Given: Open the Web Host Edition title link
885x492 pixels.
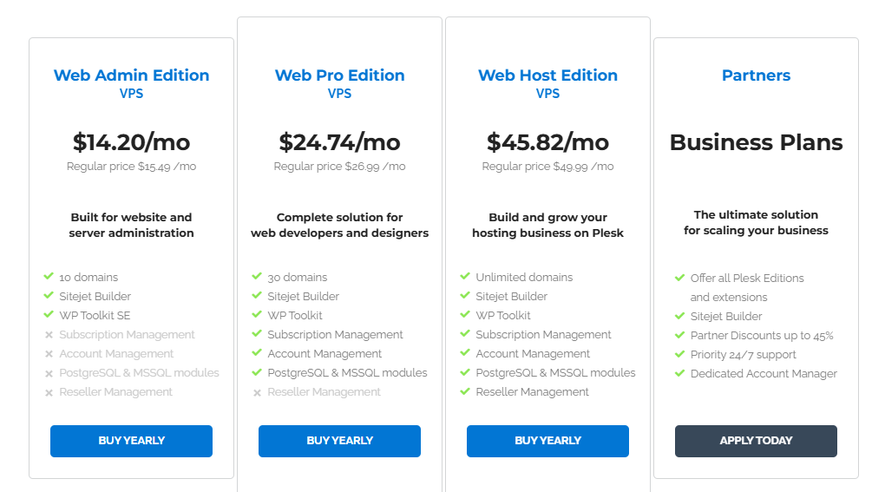Looking at the screenshot, I should [x=547, y=75].
